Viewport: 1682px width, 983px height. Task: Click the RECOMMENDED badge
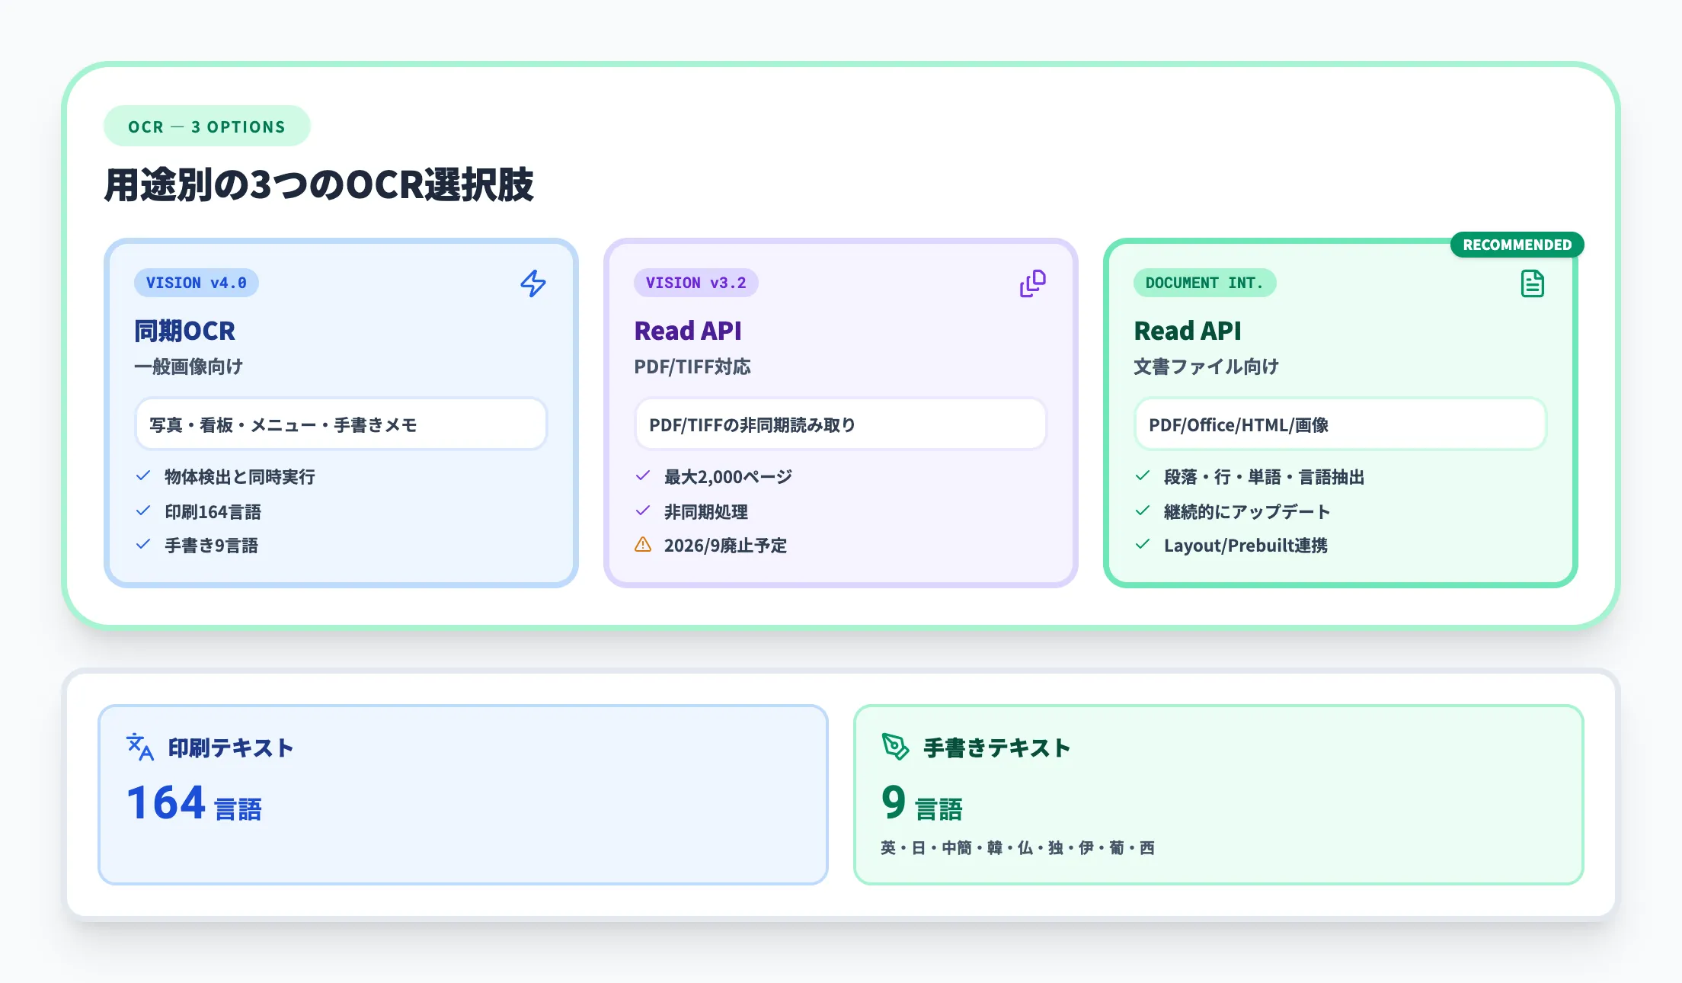click(x=1516, y=245)
